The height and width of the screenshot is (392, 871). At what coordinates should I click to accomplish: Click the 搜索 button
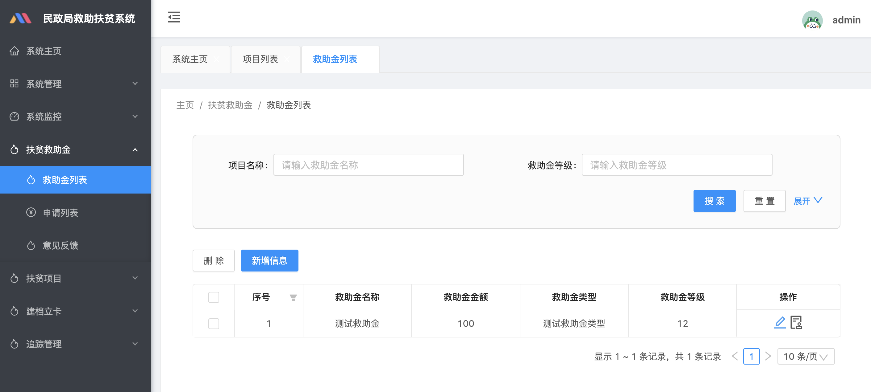715,201
